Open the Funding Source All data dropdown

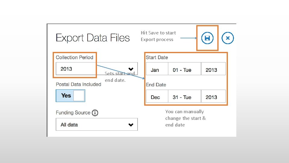coord(97,124)
